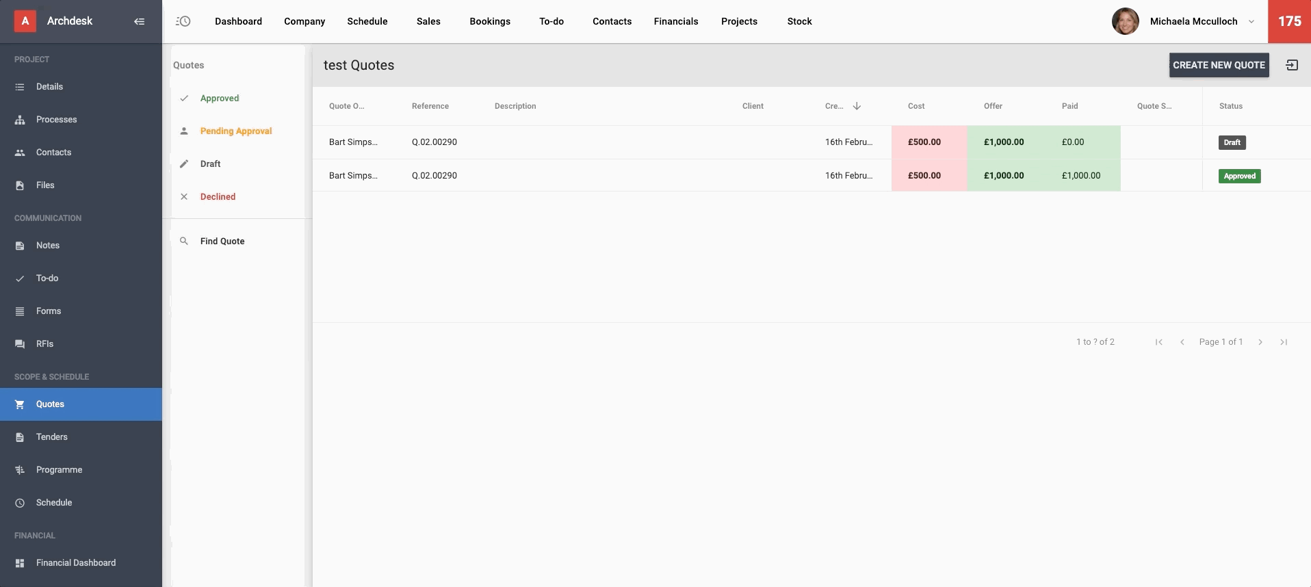Screen dimensions: 1311x587
Task: Collapse the sidebar using the arrow icon
Action: (x=139, y=21)
